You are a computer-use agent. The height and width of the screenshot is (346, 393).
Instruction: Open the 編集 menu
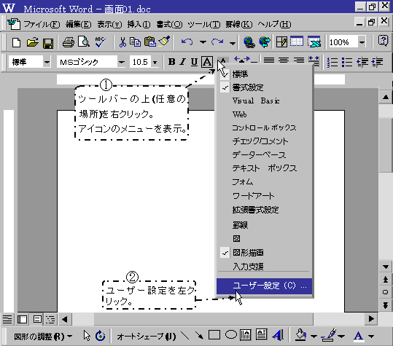79,25
